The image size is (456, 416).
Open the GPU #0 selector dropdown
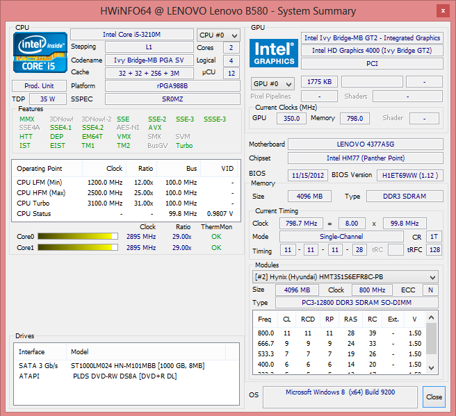pos(272,84)
